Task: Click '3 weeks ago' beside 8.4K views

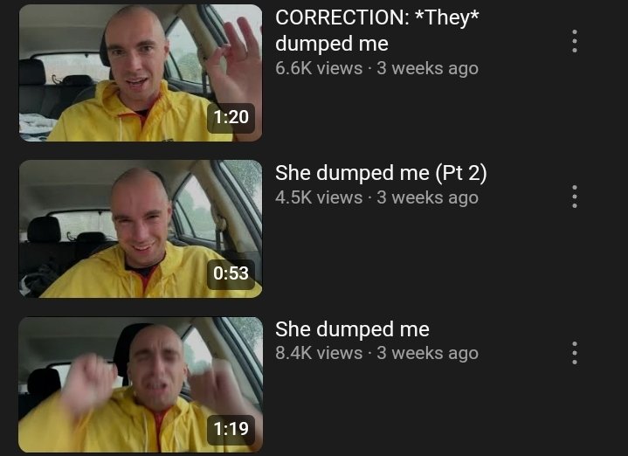Action: [428, 353]
